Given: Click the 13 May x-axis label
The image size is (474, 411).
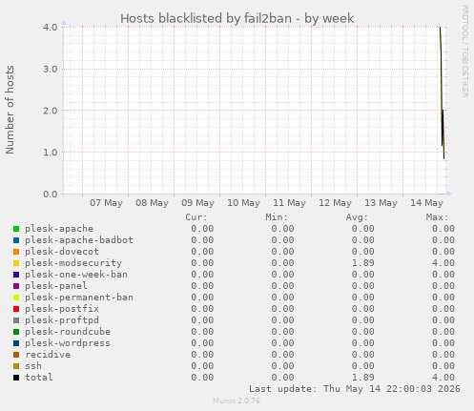Looking at the screenshot, I should click(x=381, y=203).
